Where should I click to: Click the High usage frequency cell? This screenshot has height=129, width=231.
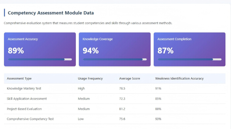pyautogui.click(x=81, y=88)
